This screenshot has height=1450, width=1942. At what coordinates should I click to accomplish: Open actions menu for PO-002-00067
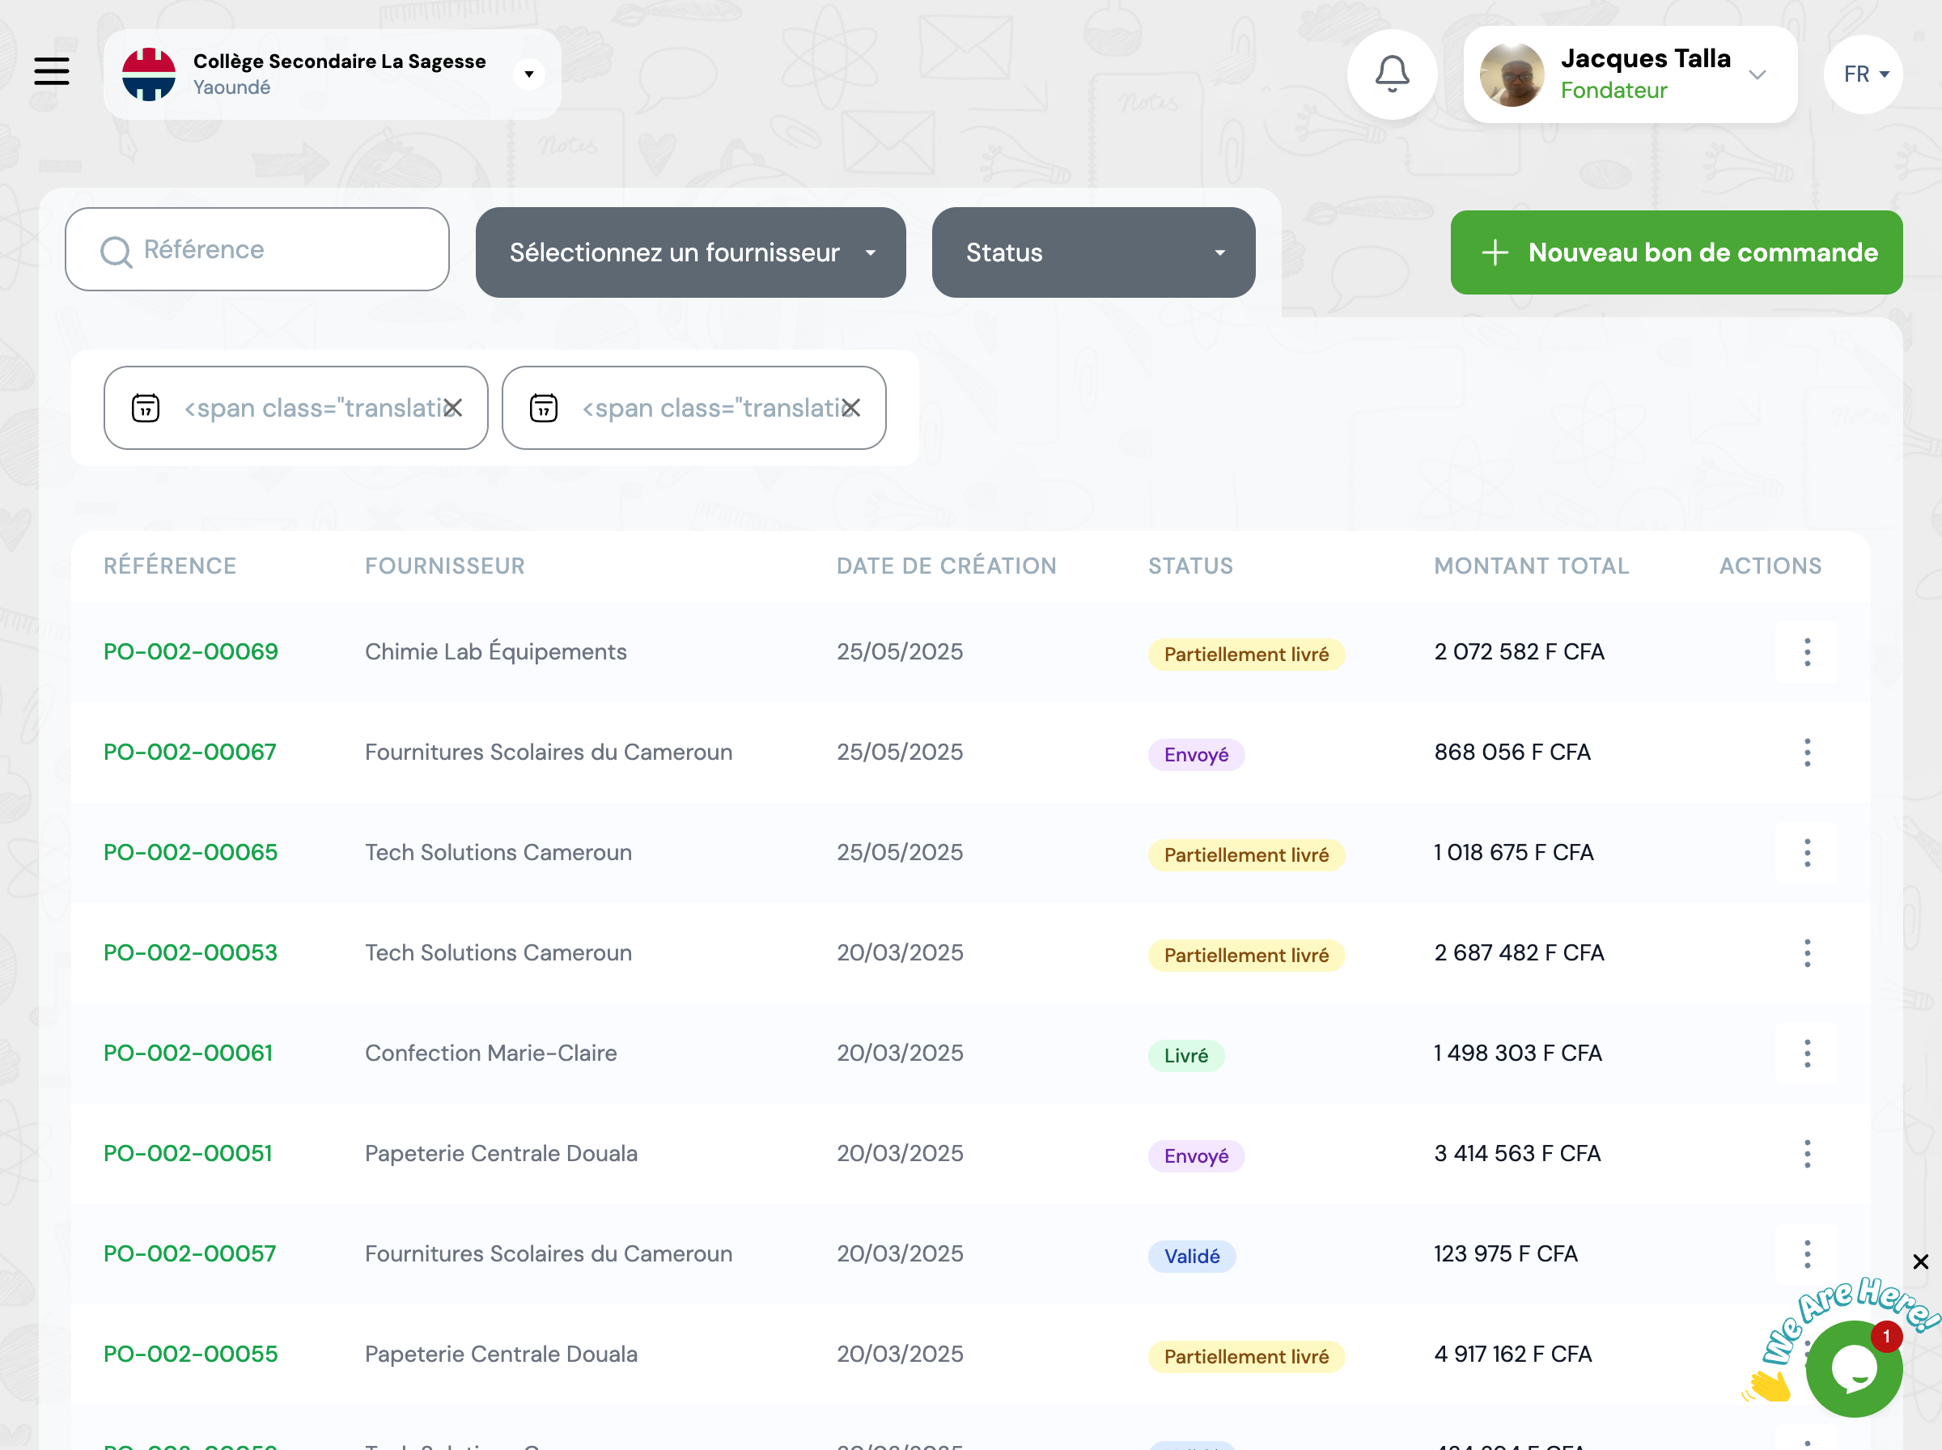[x=1807, y=753]
